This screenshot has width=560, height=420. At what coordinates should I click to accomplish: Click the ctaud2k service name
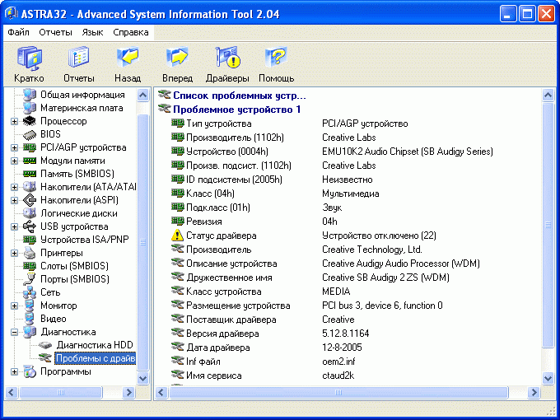point(338,376)
